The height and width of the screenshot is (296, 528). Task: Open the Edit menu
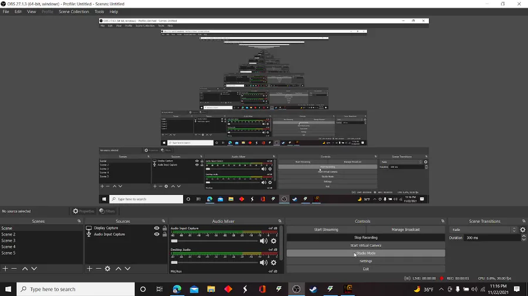[18, 12]
